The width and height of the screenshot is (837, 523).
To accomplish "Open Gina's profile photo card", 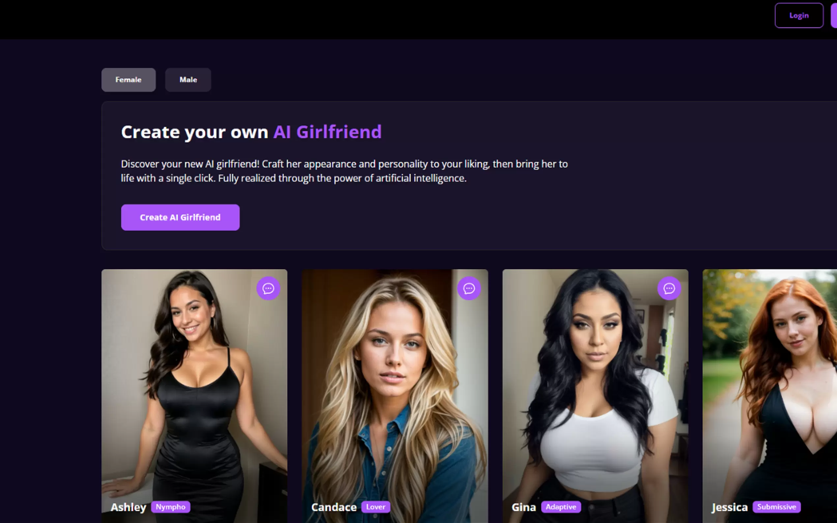I will tap(595, 396).
